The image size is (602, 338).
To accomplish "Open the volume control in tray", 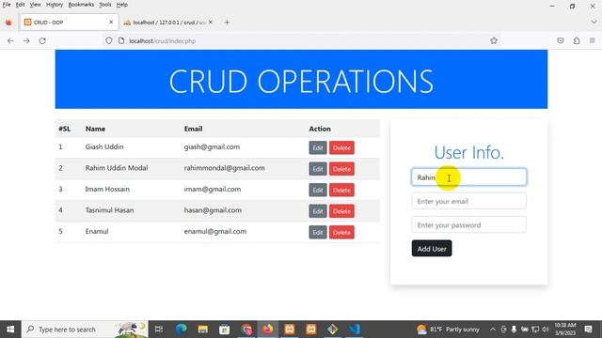I will coord(546,330).
